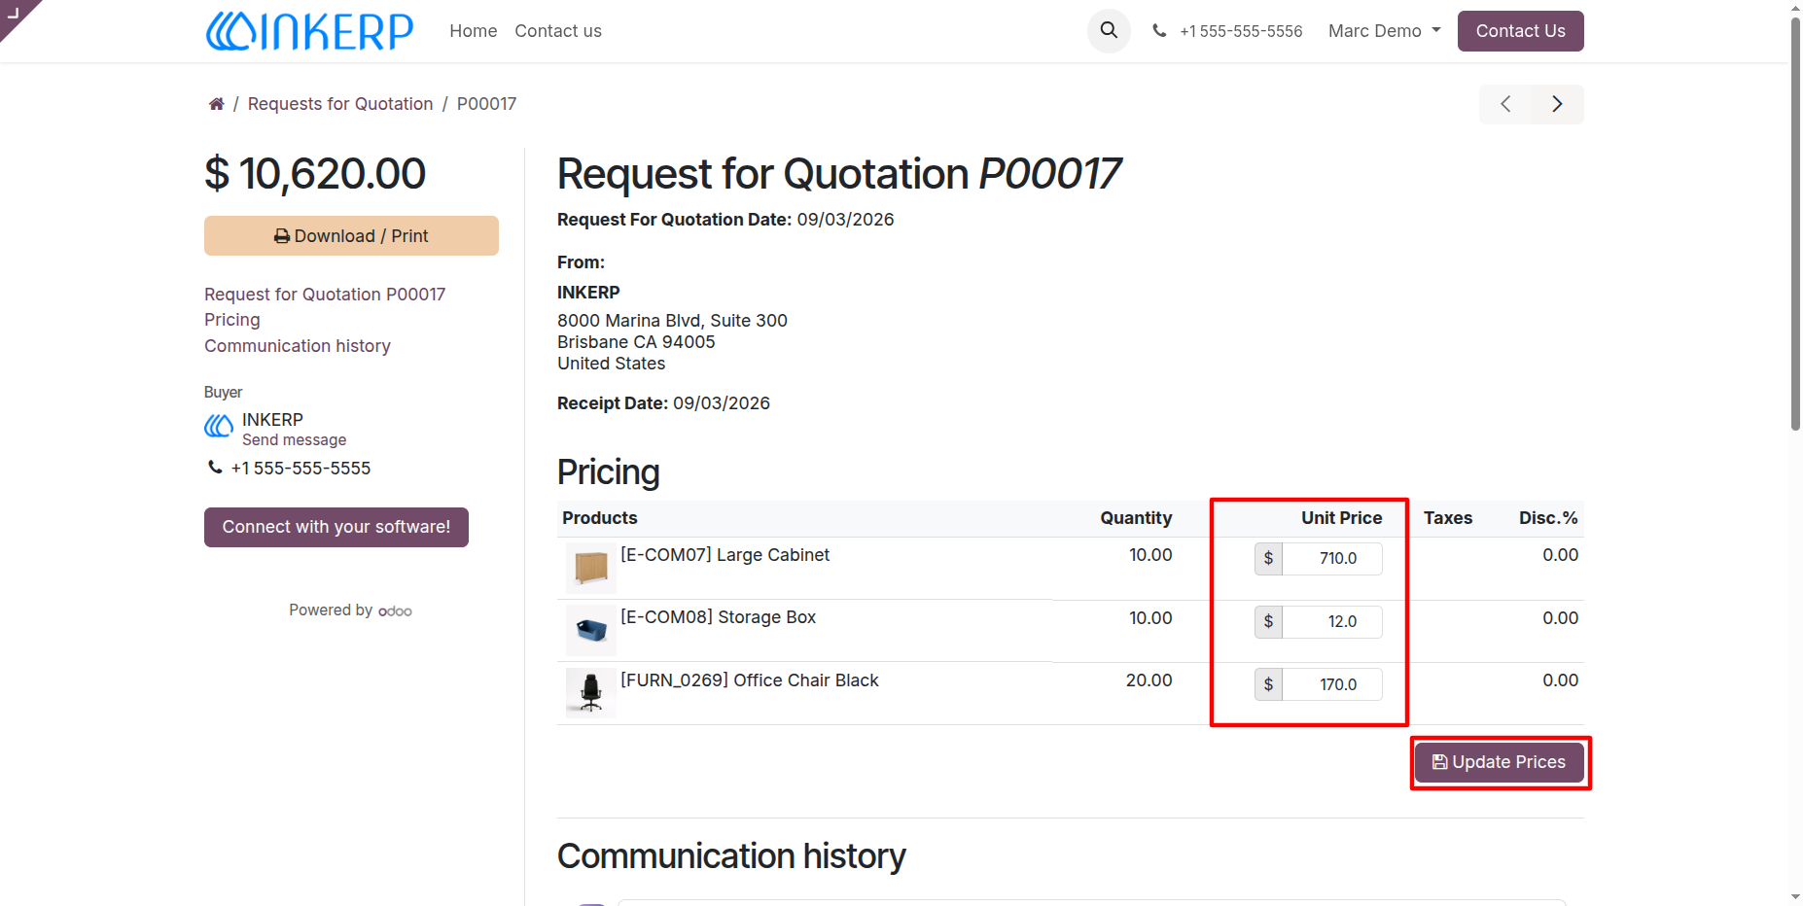The width and height of the screenshot is (1803, 906).
Task: Click the buyer INKERP avatar icon
Action: point(219,426)
